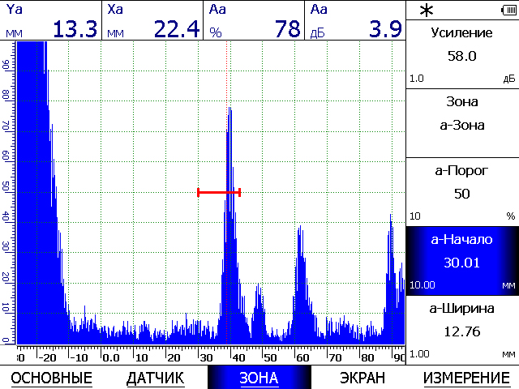Click the Xa 22.4 mm readout
This screenshot has width=519, height=389.
click(x=152, y=20)
